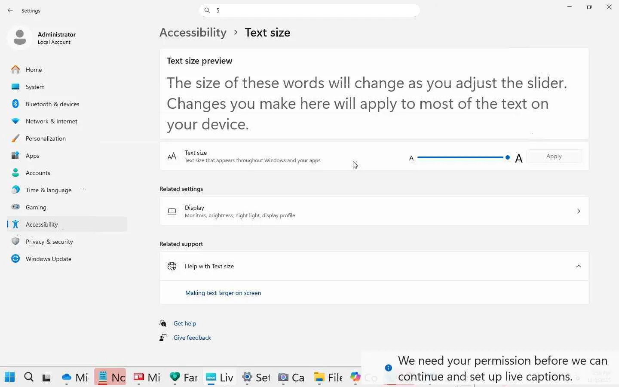This screenshot has height=387, width=619.
Task: Open Display related settings chevron
Action: pos(578,211)
